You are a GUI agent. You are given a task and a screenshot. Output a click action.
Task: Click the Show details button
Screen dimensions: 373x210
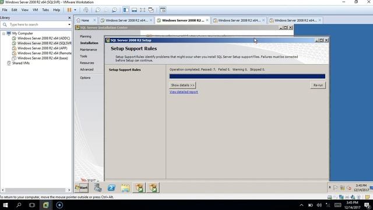[x=182, y=85]
